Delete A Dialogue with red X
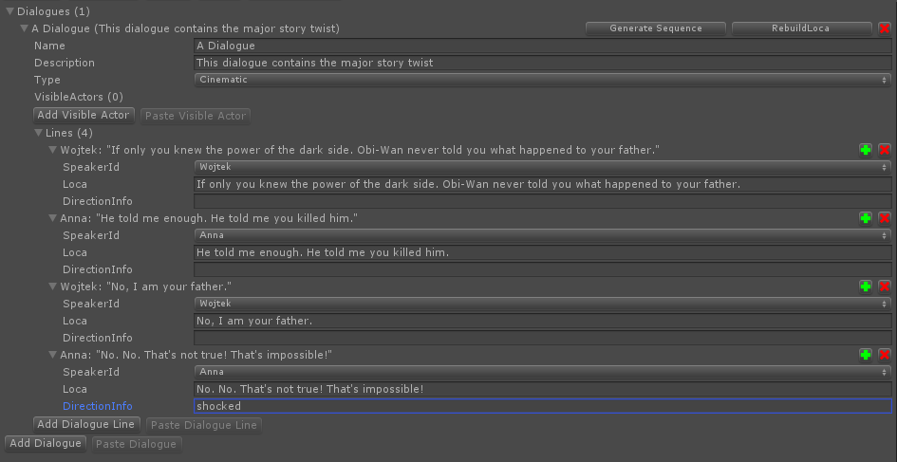Viewport: 897px width, 462px height. point(884,28)
